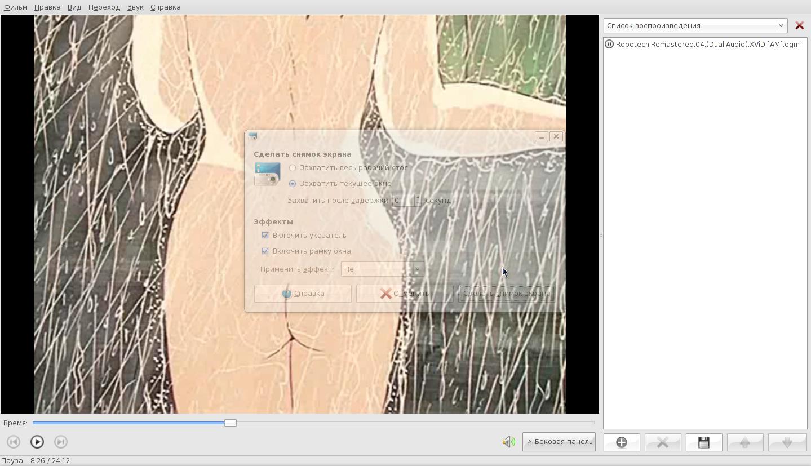
Task: Open the Список воспроизведения dropdown
Action: [695, 26]
